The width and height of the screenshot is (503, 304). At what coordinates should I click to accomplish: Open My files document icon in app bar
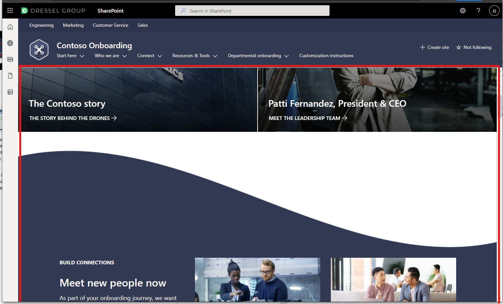click(10, 76)
